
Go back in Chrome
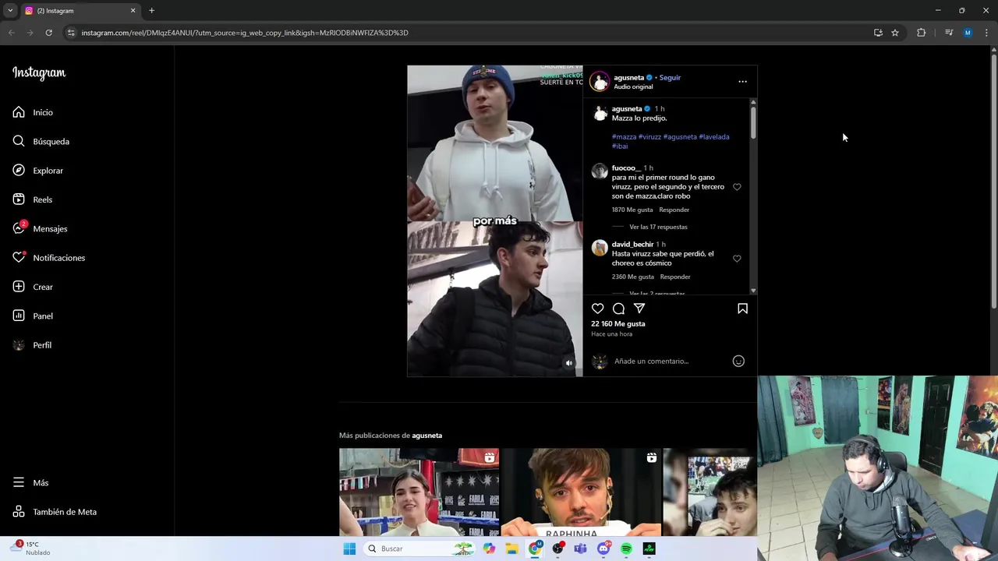12,33
